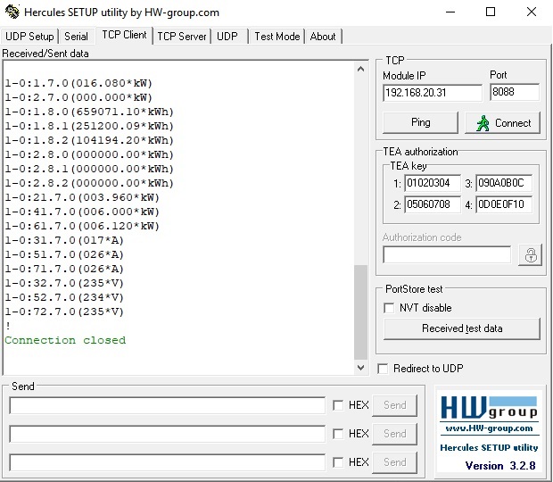Click the green Connection closed message
Image resolution: width=553 pixels, height=482 pixels.
pos(65,340)
